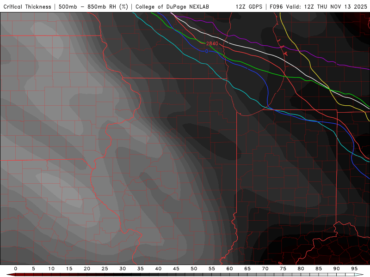Click the "75" color scale label
The width and height of the screenshot is (370, 277).
(x=283, y=269)
